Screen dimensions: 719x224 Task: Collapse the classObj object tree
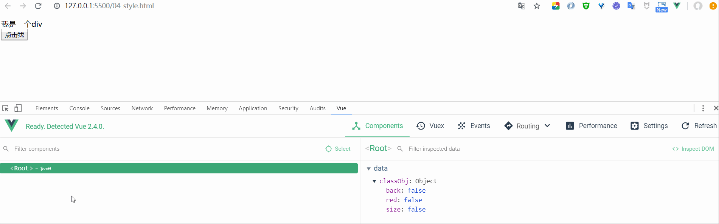pos(374,181)
